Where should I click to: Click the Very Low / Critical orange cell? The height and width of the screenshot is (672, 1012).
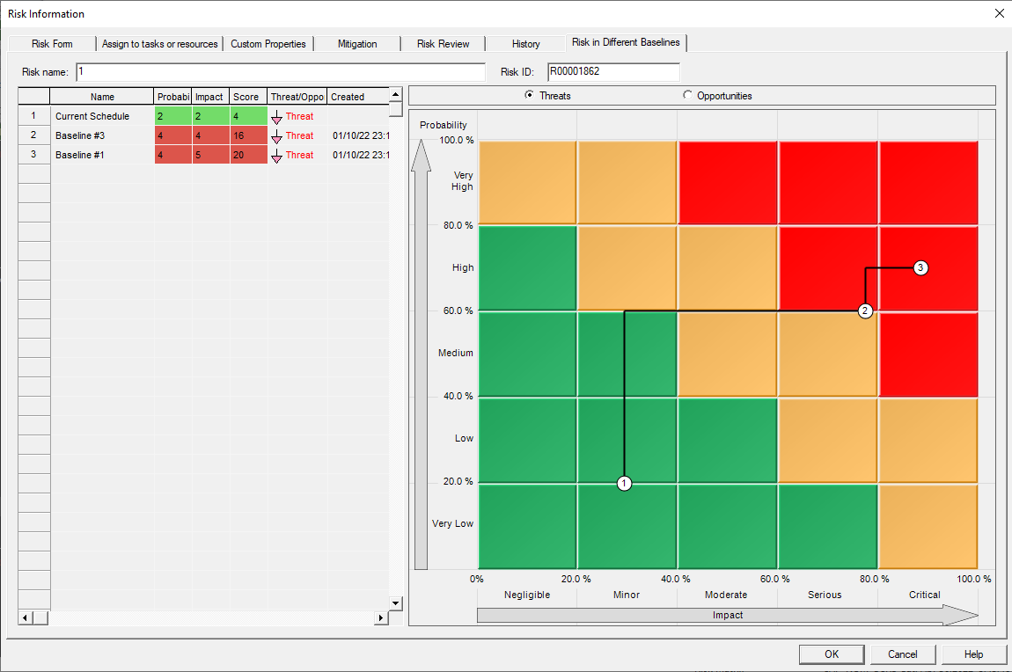[x=928, y=526]
